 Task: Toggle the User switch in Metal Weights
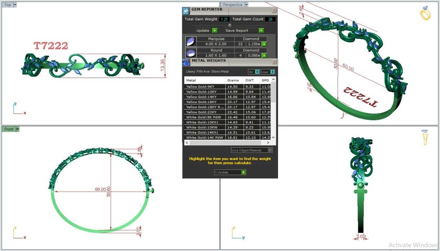(x=268, y=72)
